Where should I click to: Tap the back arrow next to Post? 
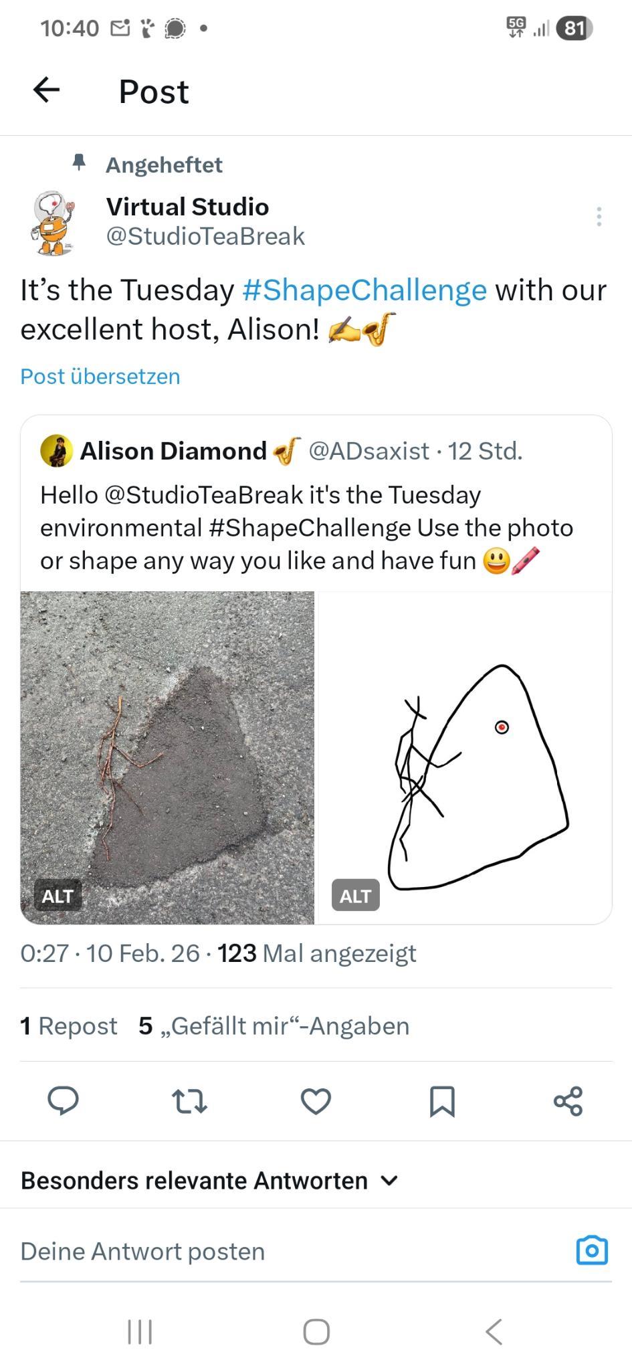(47, 90)
